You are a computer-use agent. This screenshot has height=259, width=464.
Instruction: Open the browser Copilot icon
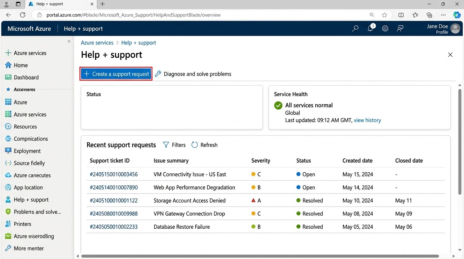457,15
